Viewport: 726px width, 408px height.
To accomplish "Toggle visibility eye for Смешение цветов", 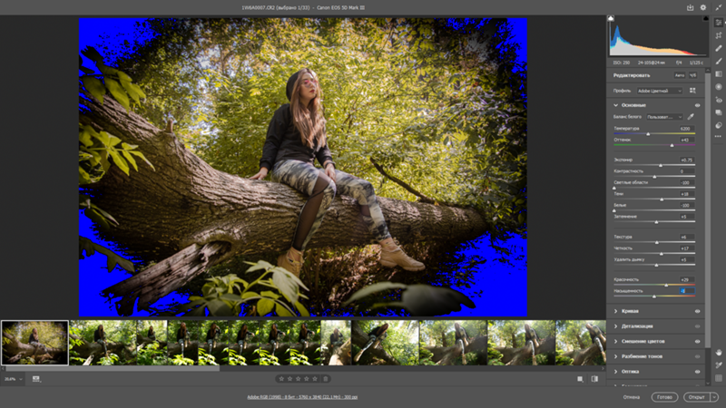I will point(697,342).
